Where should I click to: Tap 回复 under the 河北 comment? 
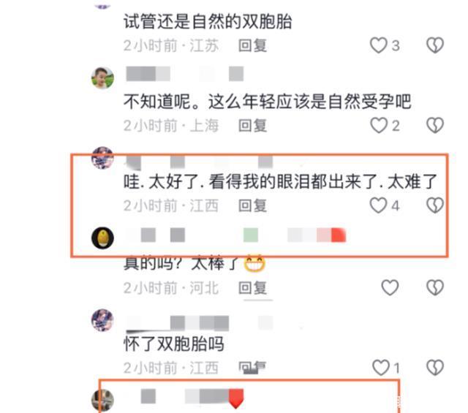(252, 288)
